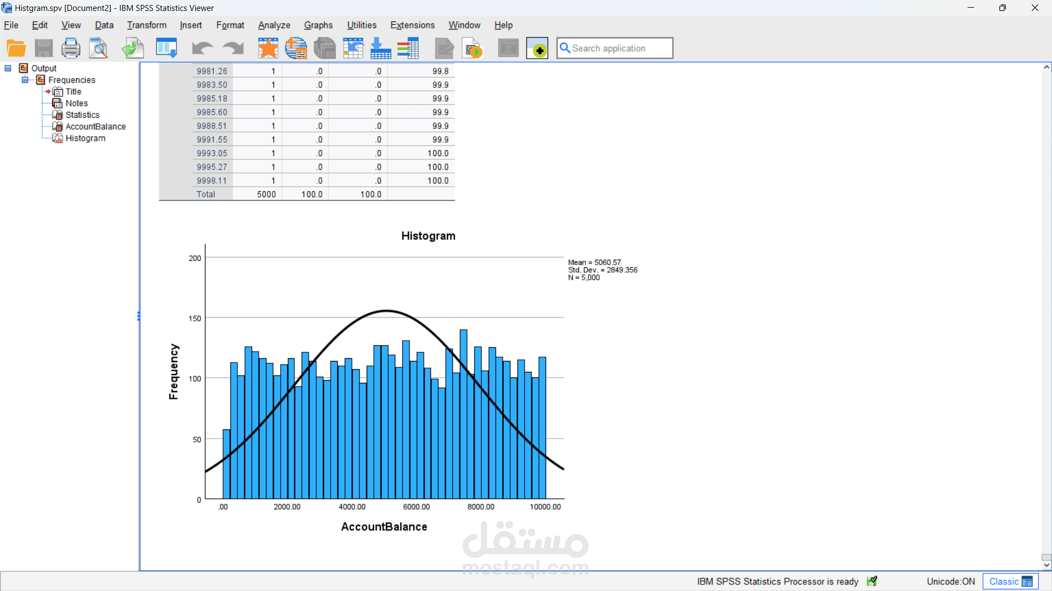This screenshot has width=1052, height=591.
Task: Open Print Preview magnifier icon
Action: click(x=99, y=48)
